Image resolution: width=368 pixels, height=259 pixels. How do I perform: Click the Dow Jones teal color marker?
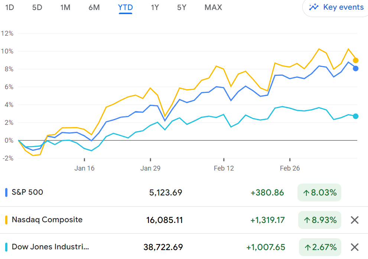point(6,247)
